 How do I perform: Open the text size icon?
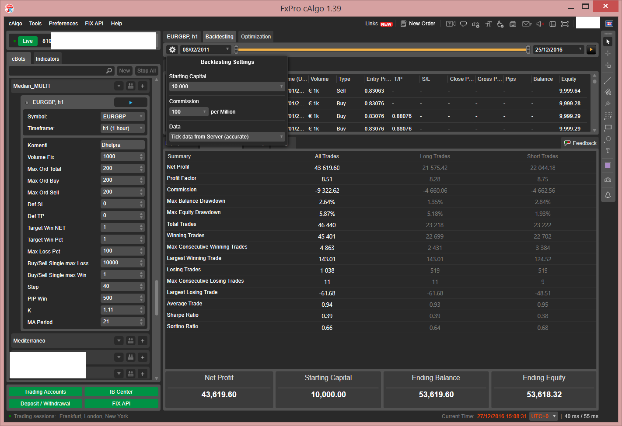pyautogui.click(x=489, y=24)
